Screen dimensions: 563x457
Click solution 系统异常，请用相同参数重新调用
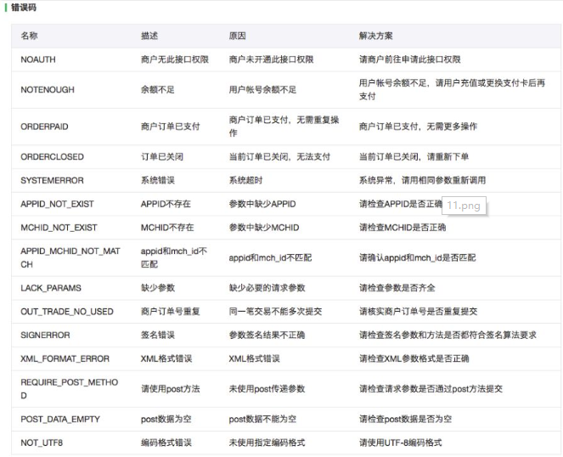click(423, 180)
